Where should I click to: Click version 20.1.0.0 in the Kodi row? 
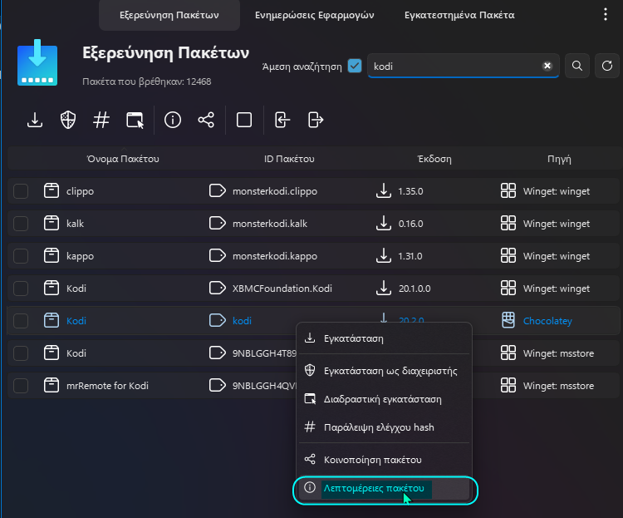click(x=415, y=289)
